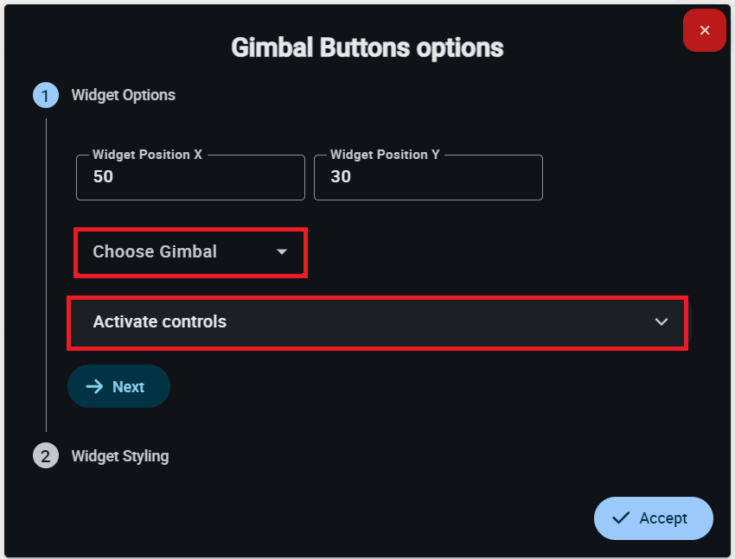Image resolution: width=735 pixels, height=559 pixels.
Task: Confirm settings with the Accept button
Action: pyautogui.click(x=654, y=518)
